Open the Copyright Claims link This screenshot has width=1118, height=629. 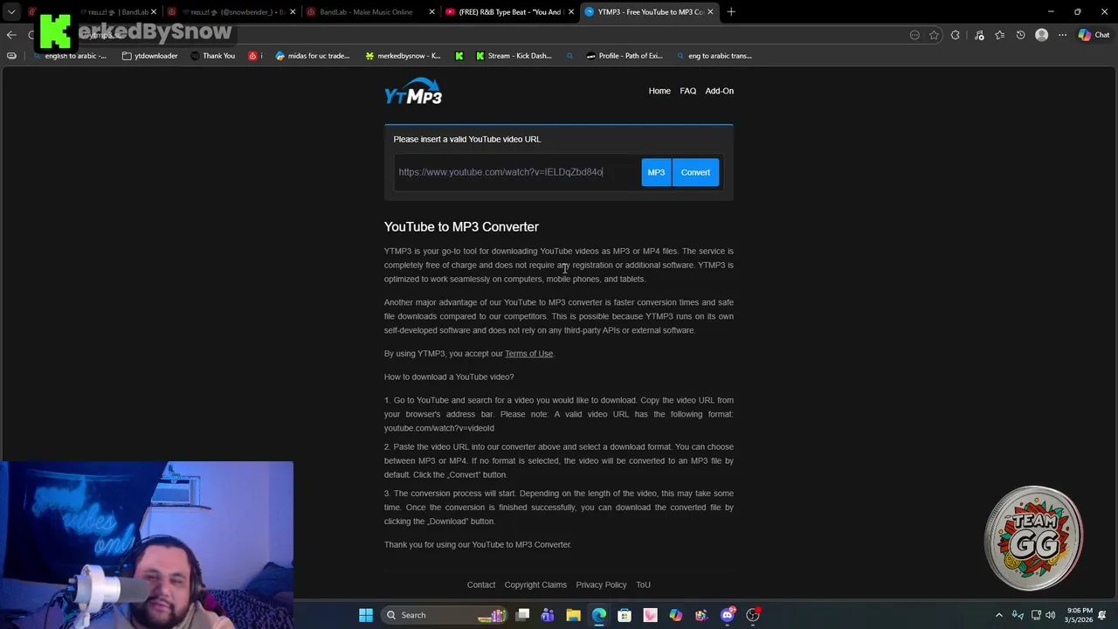click(x=535, y=584)
